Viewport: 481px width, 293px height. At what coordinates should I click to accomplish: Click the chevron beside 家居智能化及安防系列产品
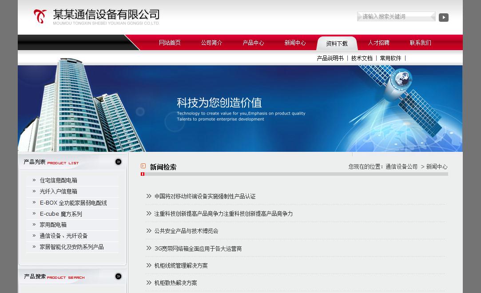[34, 247]
